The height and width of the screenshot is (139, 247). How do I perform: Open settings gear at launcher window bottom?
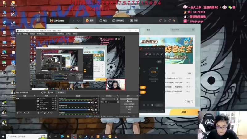[152, 105]
